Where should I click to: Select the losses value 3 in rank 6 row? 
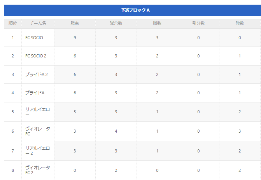(240, 131)
